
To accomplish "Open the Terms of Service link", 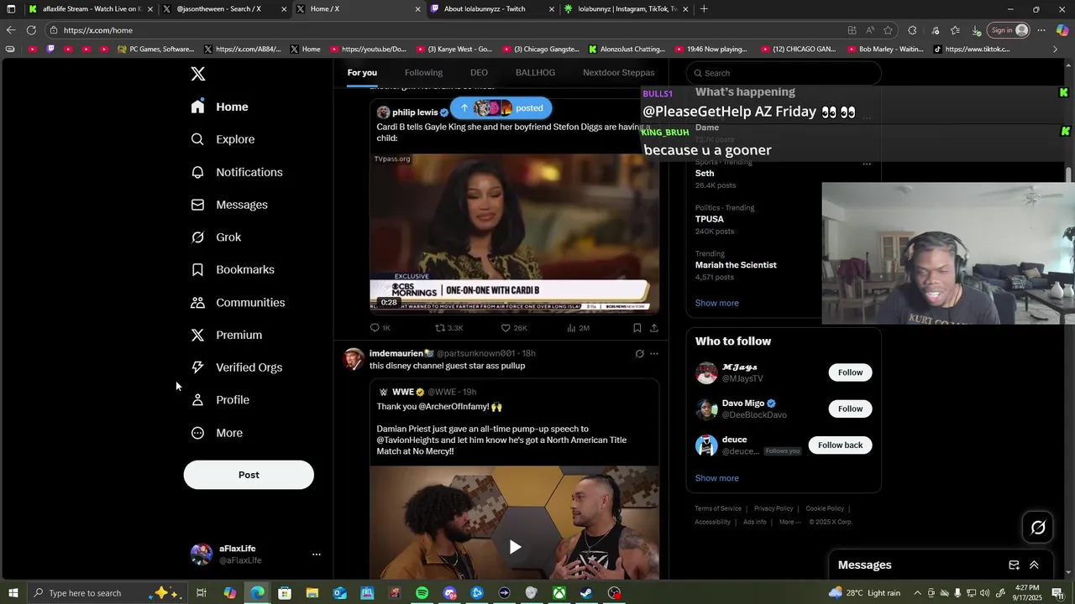I will 718,508.
